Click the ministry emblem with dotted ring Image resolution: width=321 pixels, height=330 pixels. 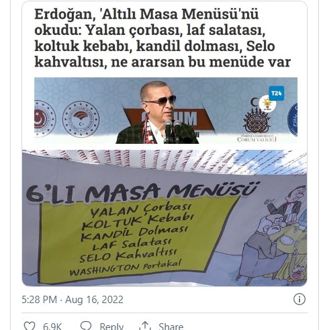pos(81,119)
